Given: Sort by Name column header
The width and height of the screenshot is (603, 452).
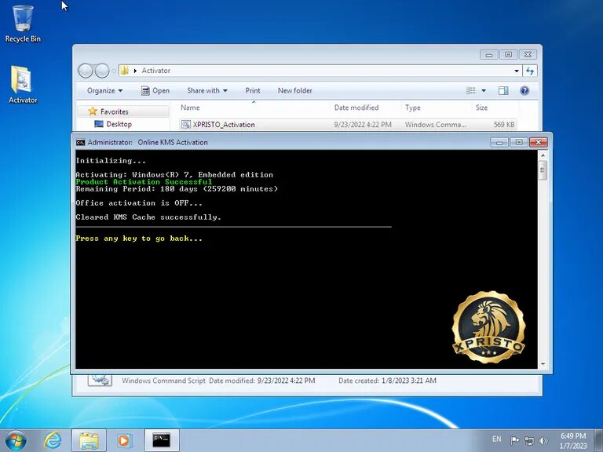Looking at the screenshot, I should pyautogui.click(x=254, y=108).
